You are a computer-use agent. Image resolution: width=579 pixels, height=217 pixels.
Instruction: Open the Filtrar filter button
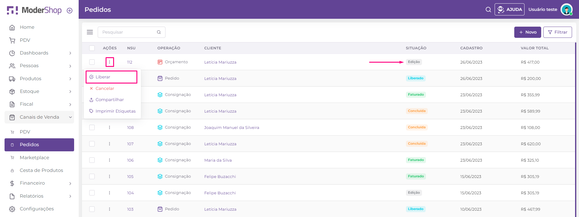(557, 32)
